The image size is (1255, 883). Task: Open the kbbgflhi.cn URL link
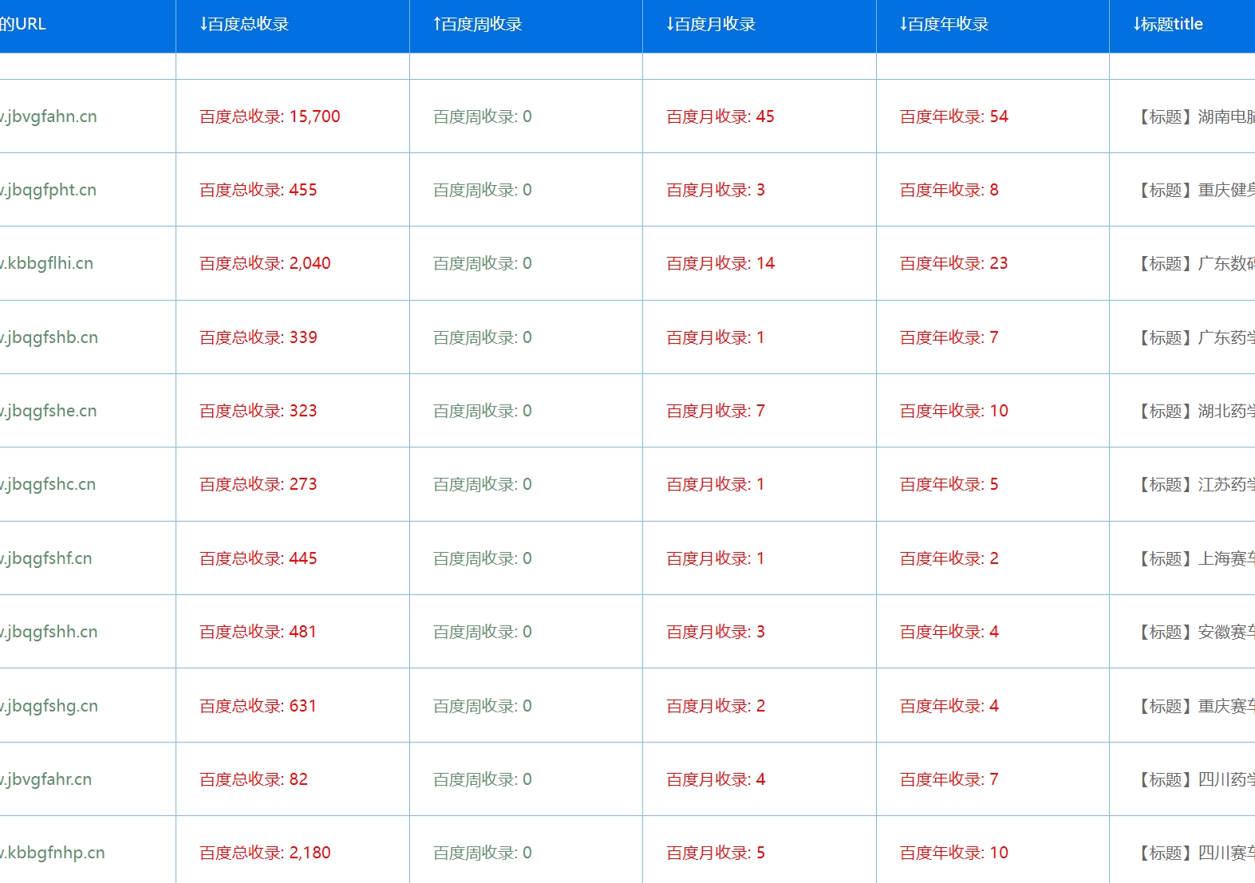pyautogui.click(x=46, y=263)
